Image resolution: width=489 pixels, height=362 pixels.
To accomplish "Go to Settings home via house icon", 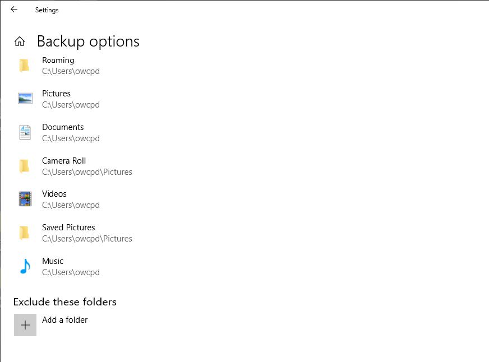I will 20,41.
